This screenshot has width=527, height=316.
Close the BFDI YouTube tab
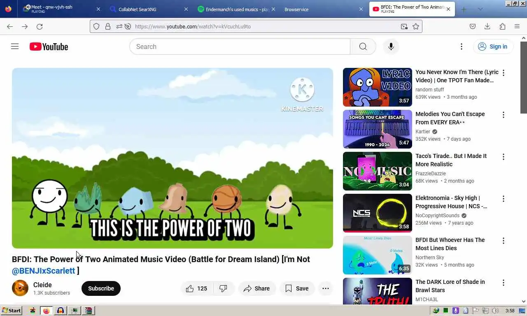pos(448,9)
